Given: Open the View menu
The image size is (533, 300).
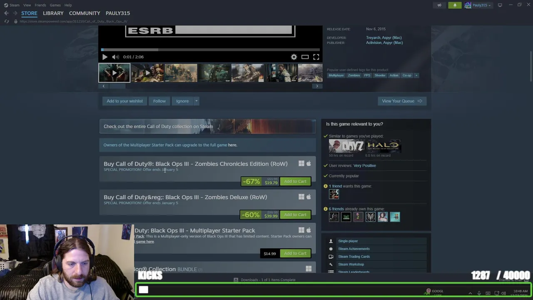Looking at the screenshot, I should [x=27, y=5].
